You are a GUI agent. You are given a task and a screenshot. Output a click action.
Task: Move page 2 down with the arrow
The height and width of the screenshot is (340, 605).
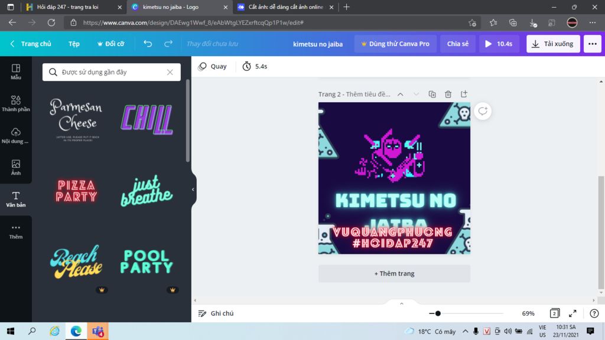click(416, 94)
